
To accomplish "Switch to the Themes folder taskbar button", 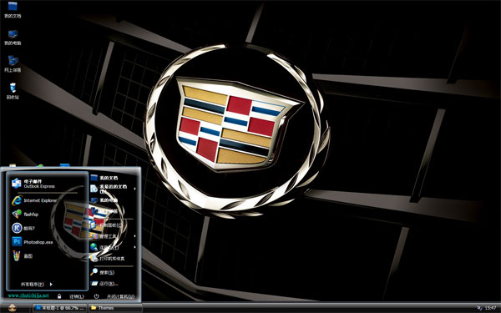I will click(x=115, y=308).
